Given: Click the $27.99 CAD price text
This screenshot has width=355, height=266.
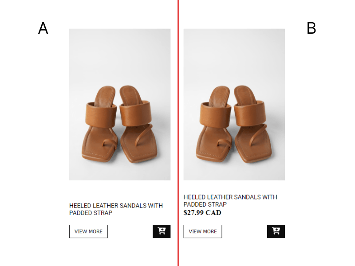Looking at the screenshot, I should click(x=202, y=213).
